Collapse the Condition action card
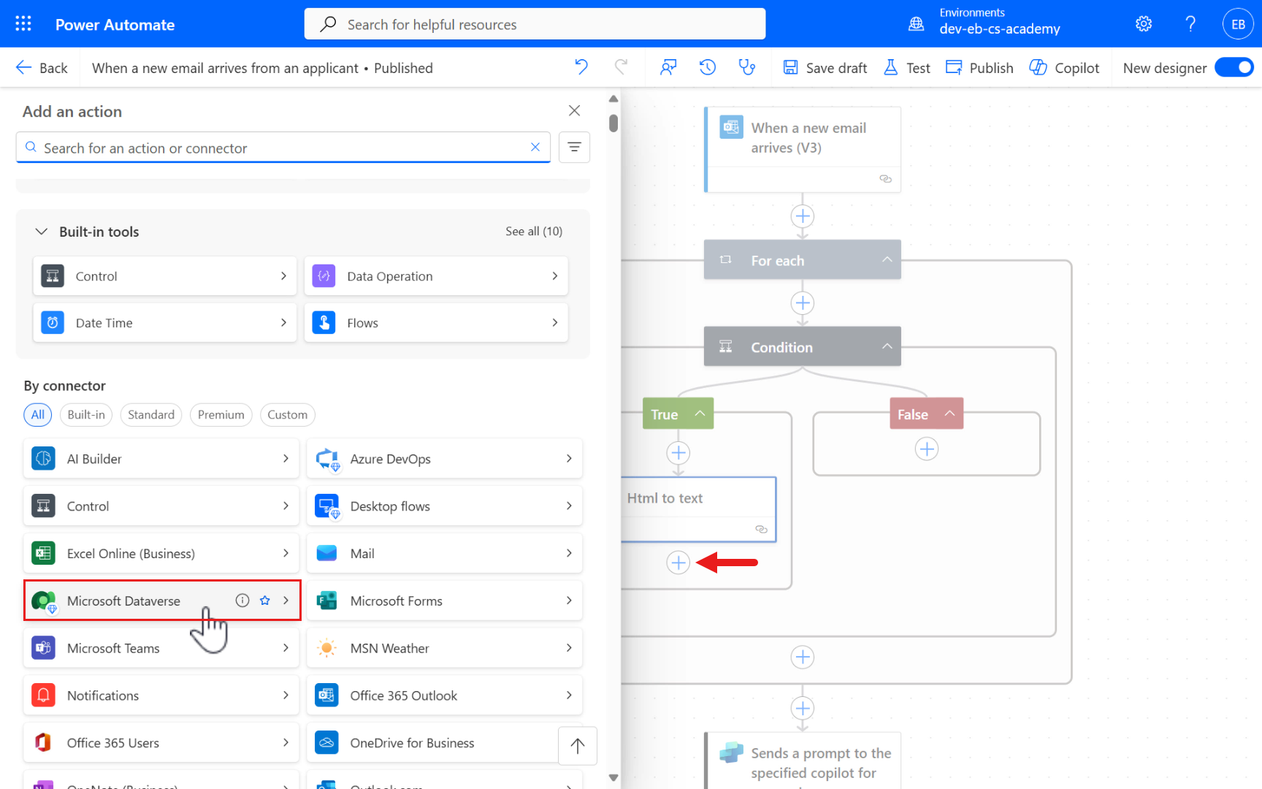Viewport: 1262px width, 789px height. point(887,346)
